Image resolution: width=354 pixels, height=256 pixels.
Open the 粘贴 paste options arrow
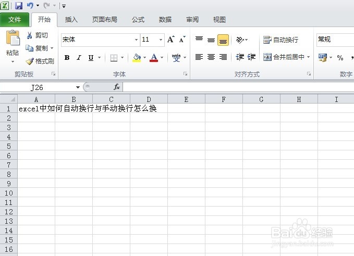pyautogui.click(x=13, y=61)
